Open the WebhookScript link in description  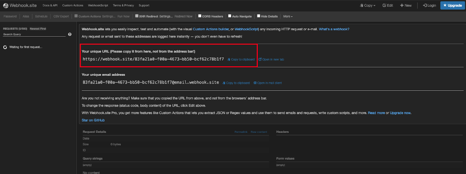(247, 29)
